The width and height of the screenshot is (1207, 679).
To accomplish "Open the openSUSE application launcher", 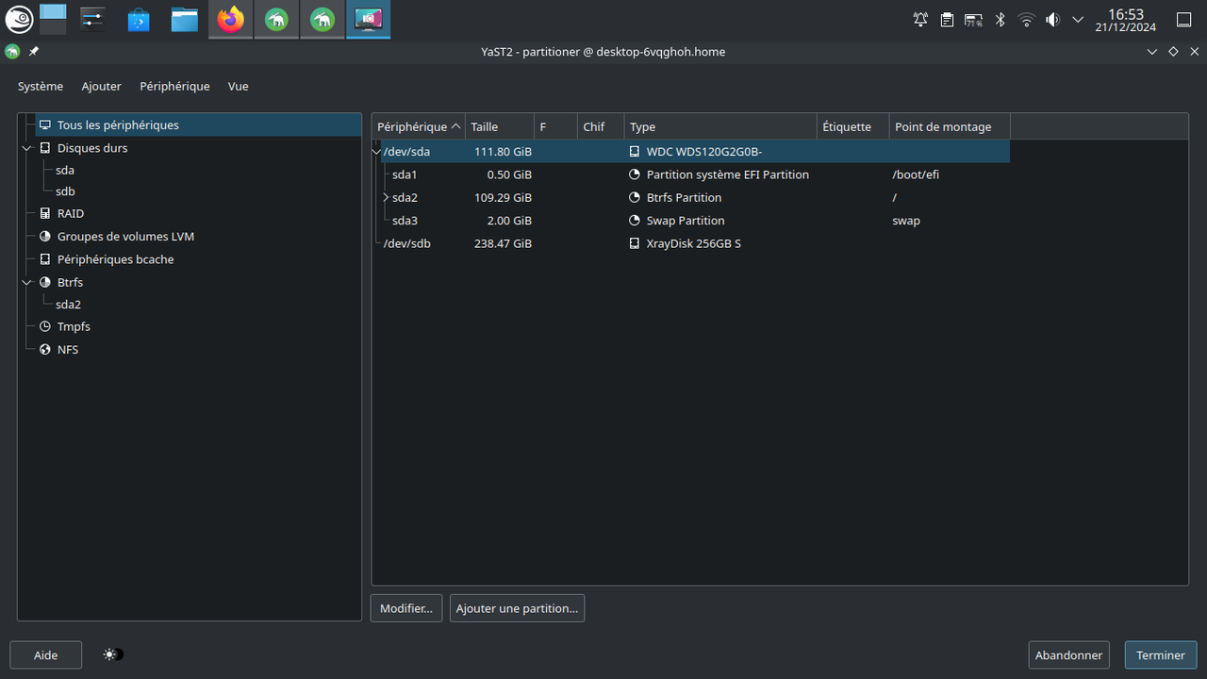I will tap(19, 19).
